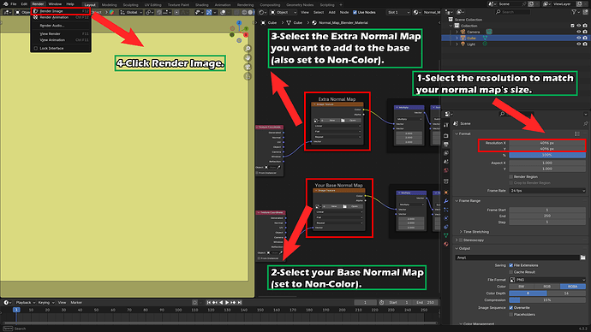Switch to the Shading workspace tab

click(x=201, y=5)
